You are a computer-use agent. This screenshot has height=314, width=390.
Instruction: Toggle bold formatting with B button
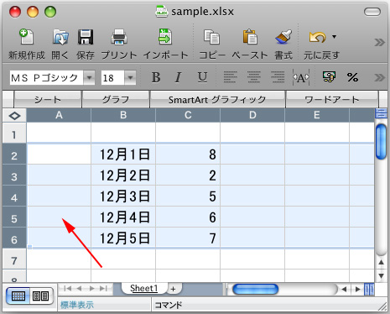point(156,77)
